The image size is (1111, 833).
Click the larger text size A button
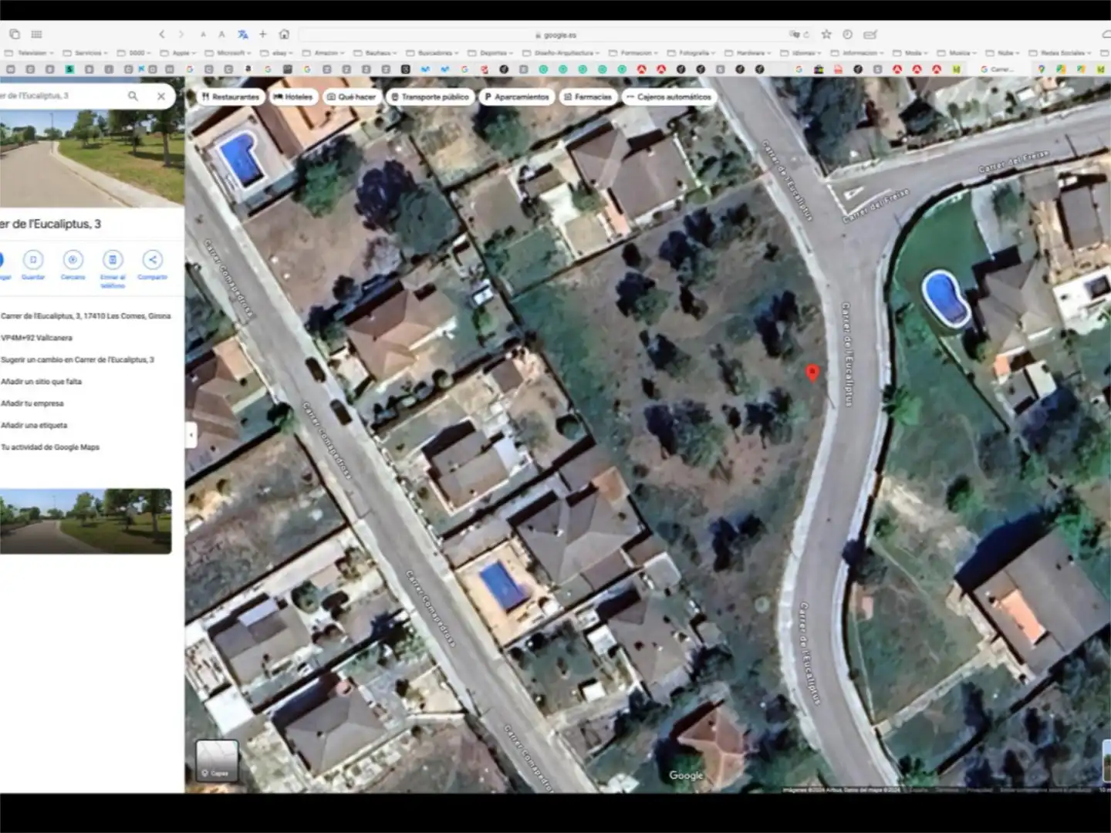pos(221,35)
